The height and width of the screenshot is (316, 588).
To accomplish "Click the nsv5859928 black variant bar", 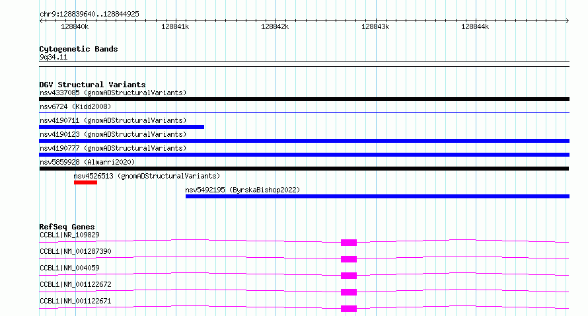I will tap(304, 169).
